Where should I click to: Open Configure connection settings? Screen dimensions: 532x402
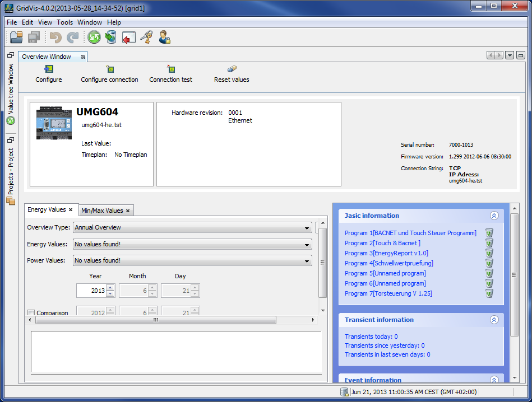pyautogui.click(x=109, y=73)
